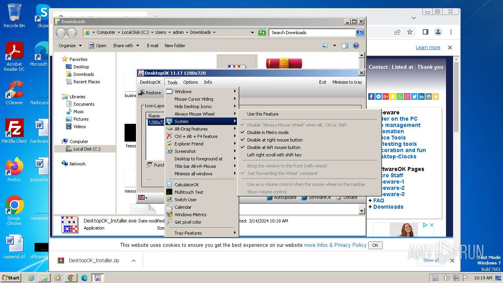Click Explorer refresh button beside address bar
Viewport: 503px width, 283px height.
(x=262, y=33)
